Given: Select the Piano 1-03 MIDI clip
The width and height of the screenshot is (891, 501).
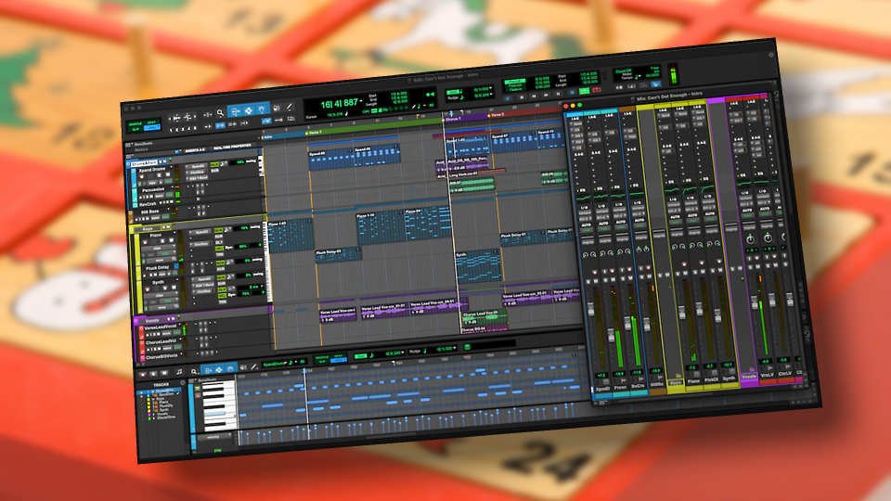Looking at the screenshot, I should [290, 236].
